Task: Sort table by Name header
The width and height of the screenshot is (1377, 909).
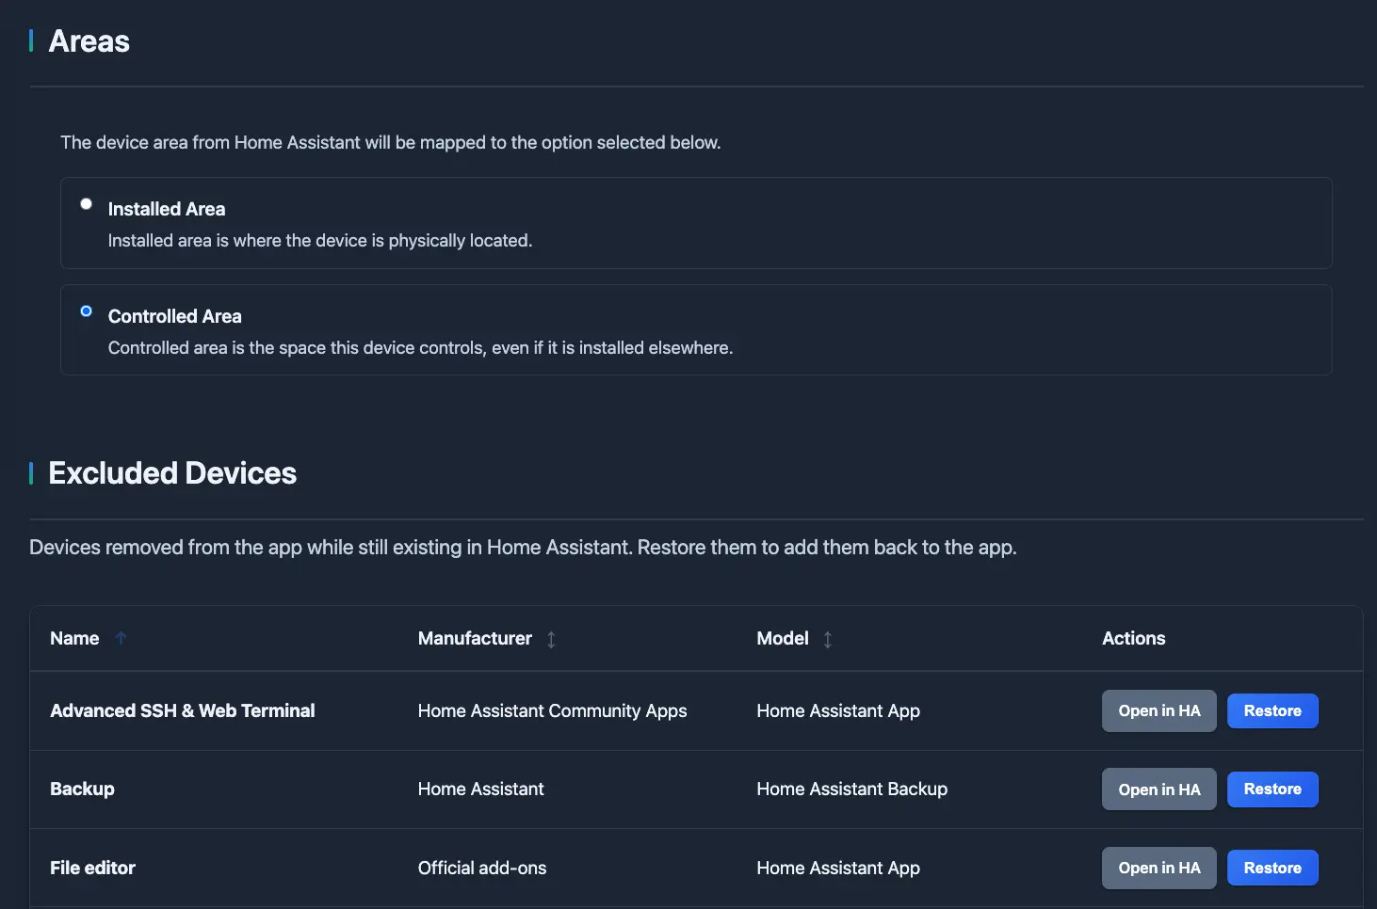Action: [74, 638]
